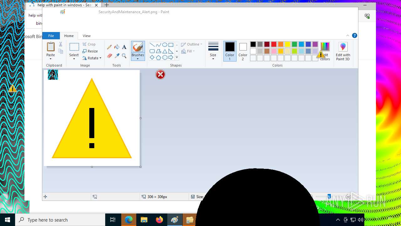Pick the pink color swatch
This screenshot has width=401, height=226.
pyautogui.click(x=274, y=51)
